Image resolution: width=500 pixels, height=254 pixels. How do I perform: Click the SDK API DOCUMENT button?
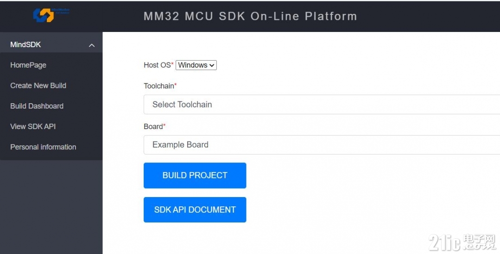(195, 210)
